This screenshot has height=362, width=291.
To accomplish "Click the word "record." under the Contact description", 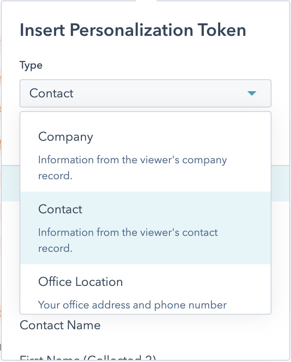I will [x=55, y=248].
